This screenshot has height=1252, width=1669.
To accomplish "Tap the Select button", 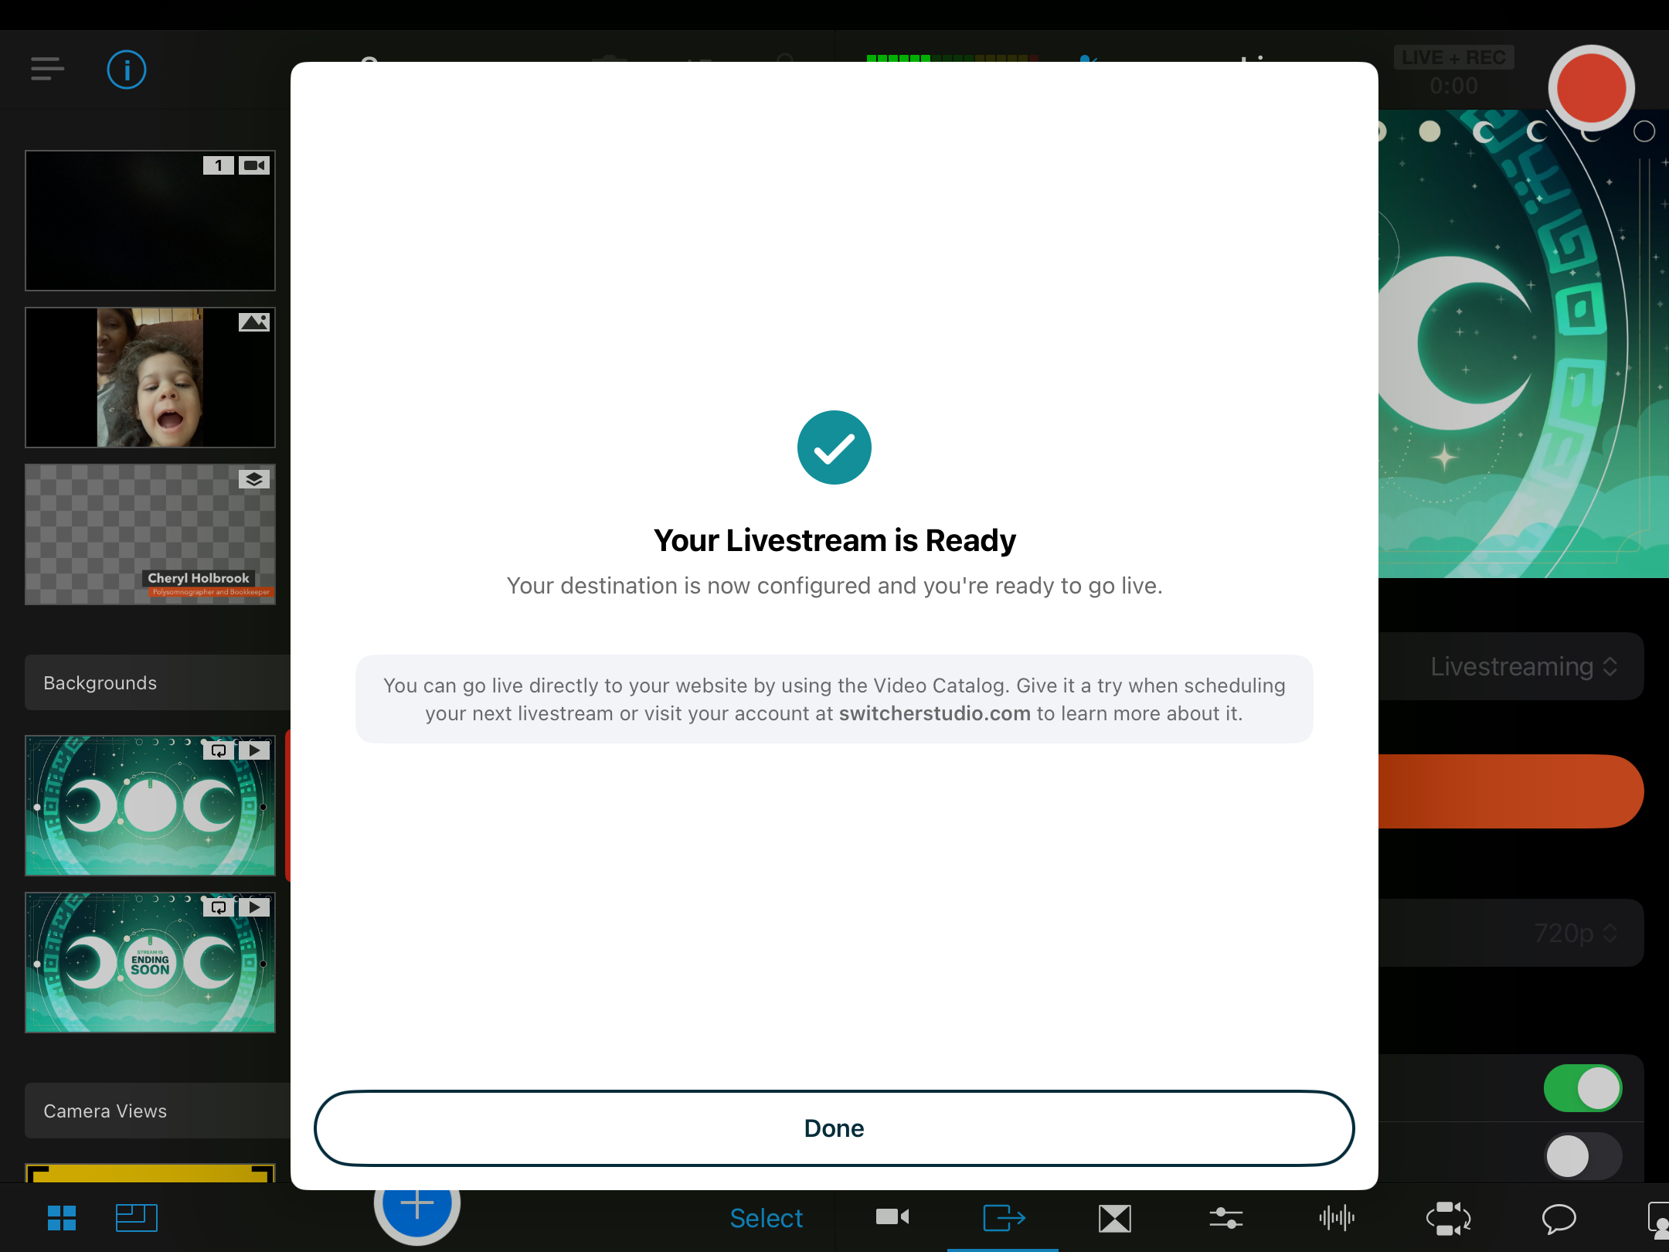I will (766, 1218).
